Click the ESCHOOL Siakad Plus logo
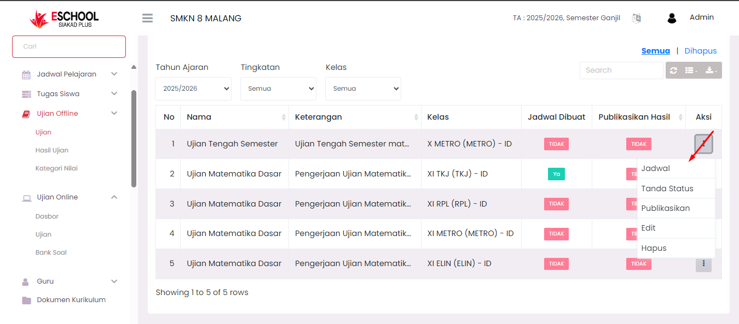Viewport: 739px width, 324px height. pos(65,19)
